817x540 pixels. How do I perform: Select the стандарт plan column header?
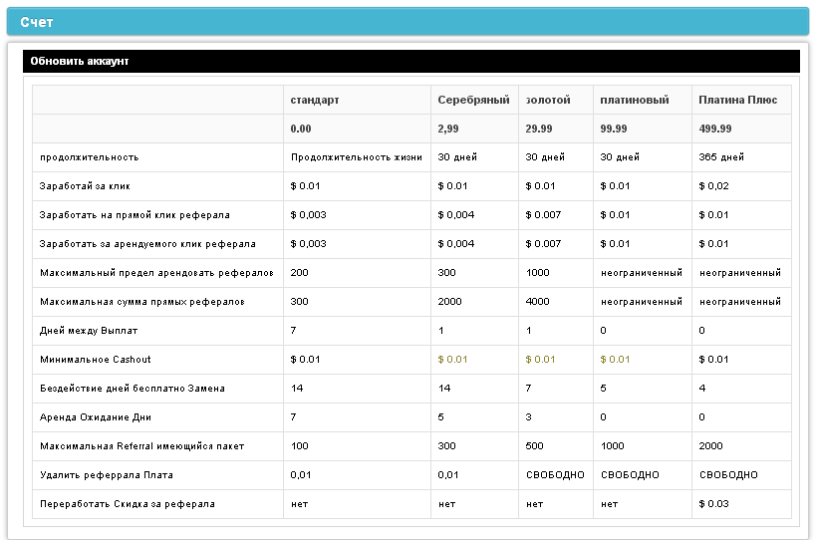[315, 100]
